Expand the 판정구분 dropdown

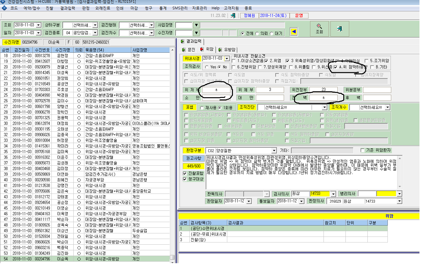click(274, 151)
